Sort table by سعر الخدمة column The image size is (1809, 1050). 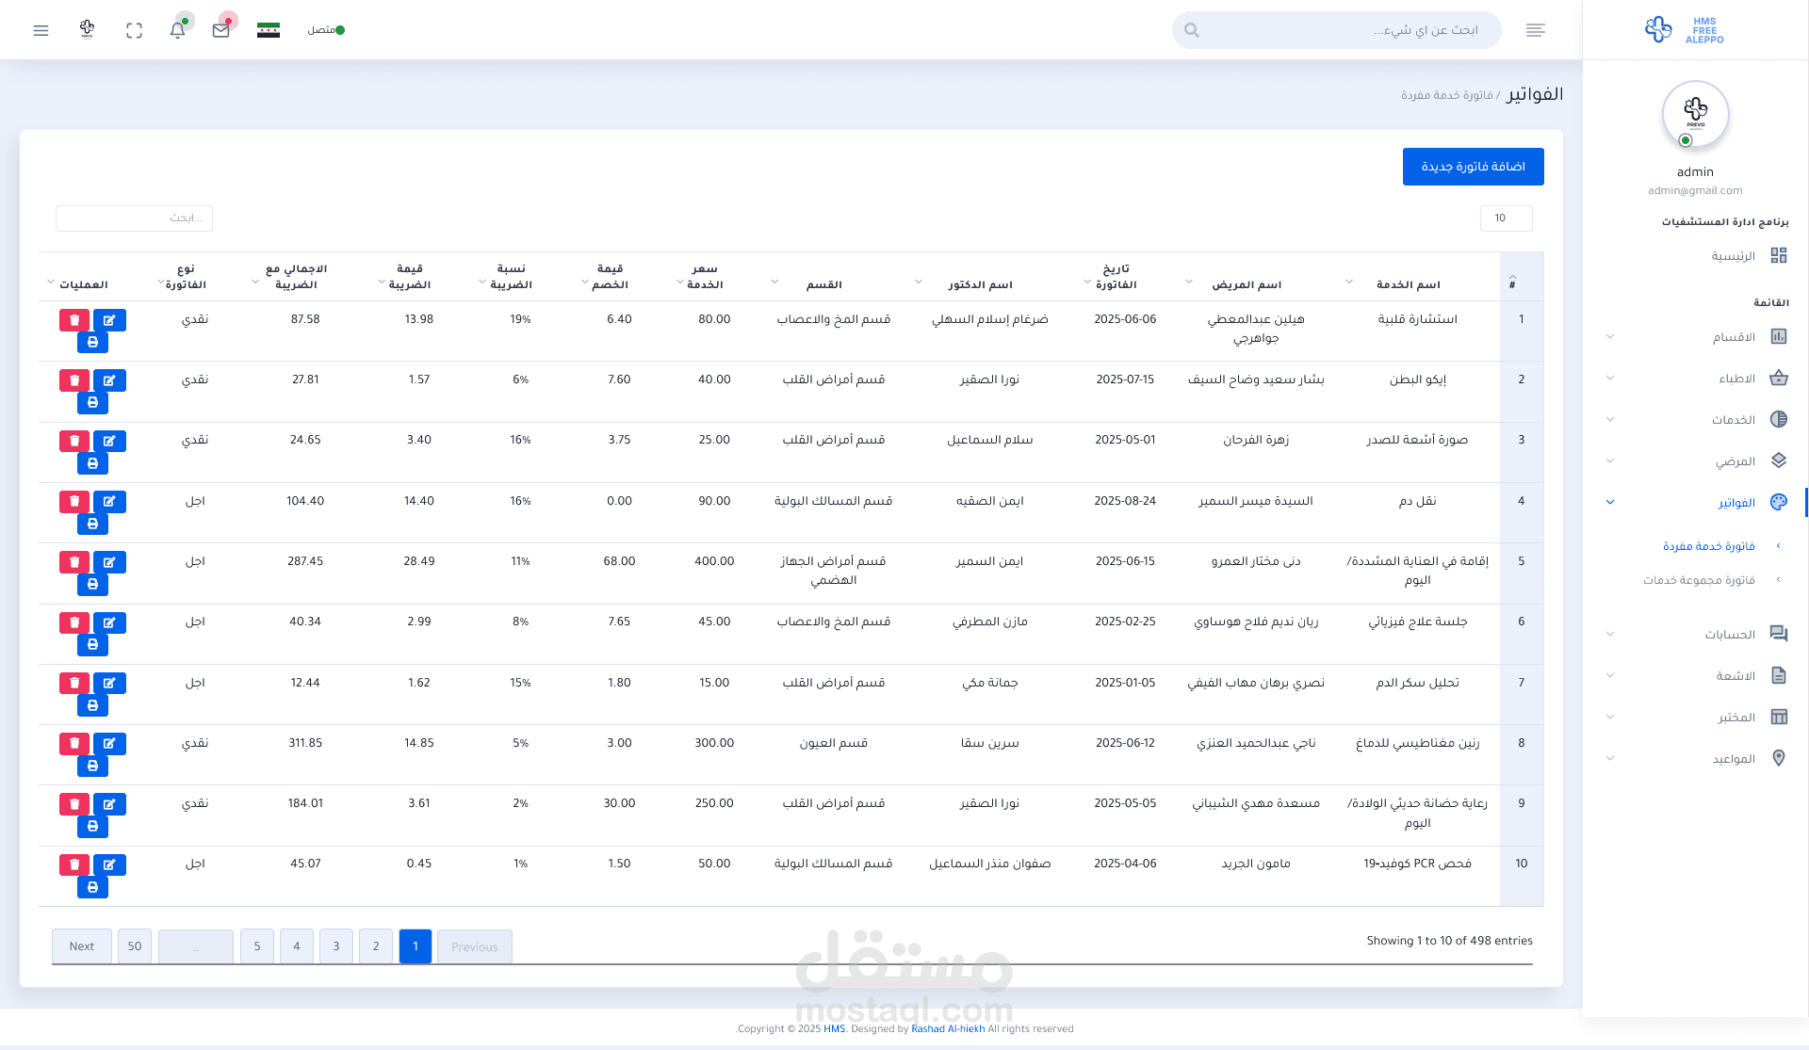pyautogui.click(x=705, y=277)
